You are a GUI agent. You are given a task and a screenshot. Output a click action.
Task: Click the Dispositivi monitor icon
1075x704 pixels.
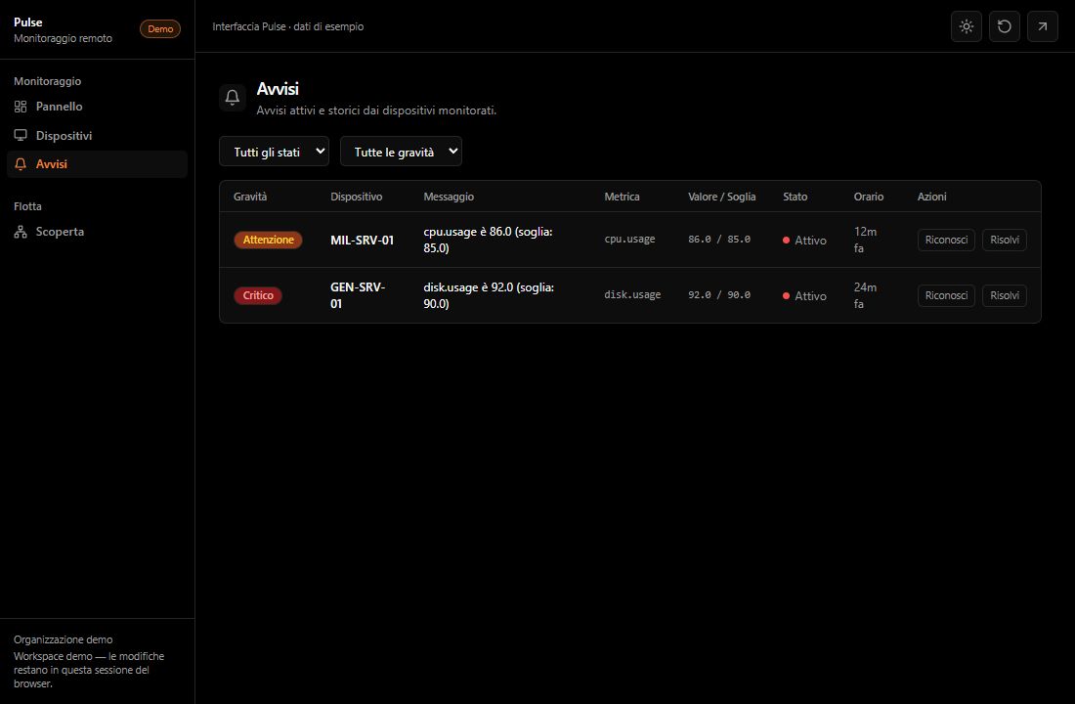(x=21, y=135)
